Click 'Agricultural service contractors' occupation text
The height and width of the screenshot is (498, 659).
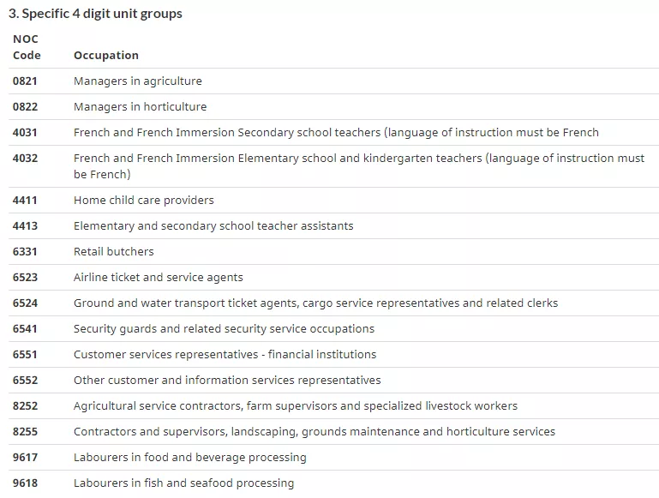[x=295, y=405]
